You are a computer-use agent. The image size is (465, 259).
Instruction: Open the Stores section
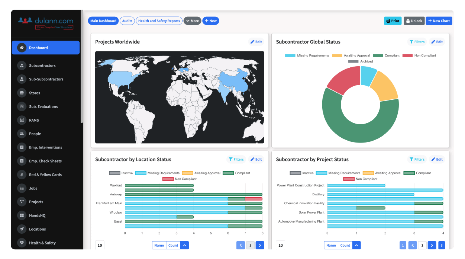click(46, 93)
